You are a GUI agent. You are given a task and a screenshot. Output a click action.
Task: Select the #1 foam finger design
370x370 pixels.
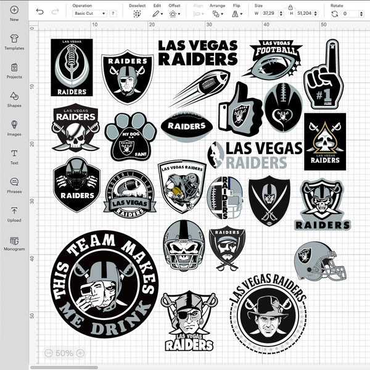point(324,74)
